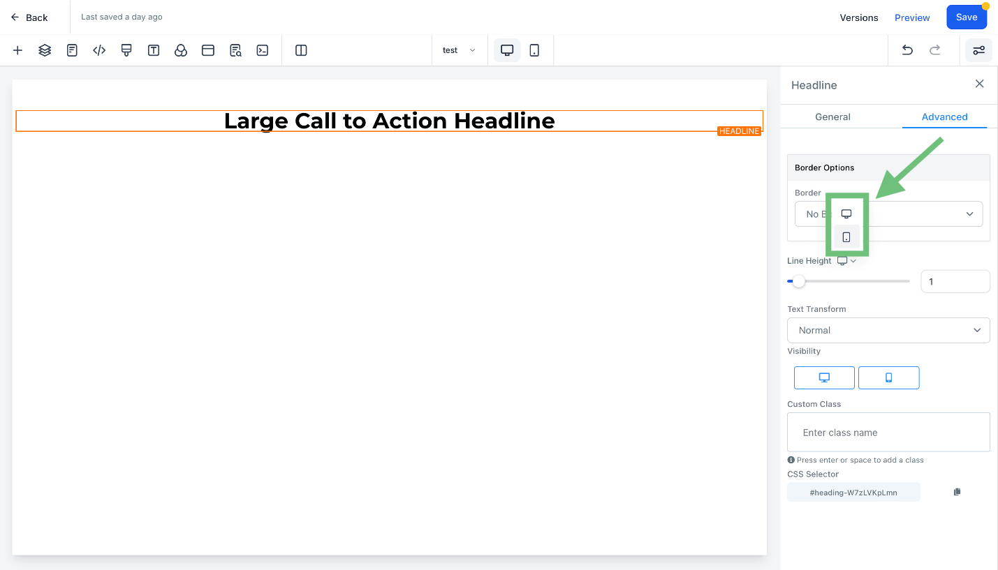Redo the last change

pos(934,50)
